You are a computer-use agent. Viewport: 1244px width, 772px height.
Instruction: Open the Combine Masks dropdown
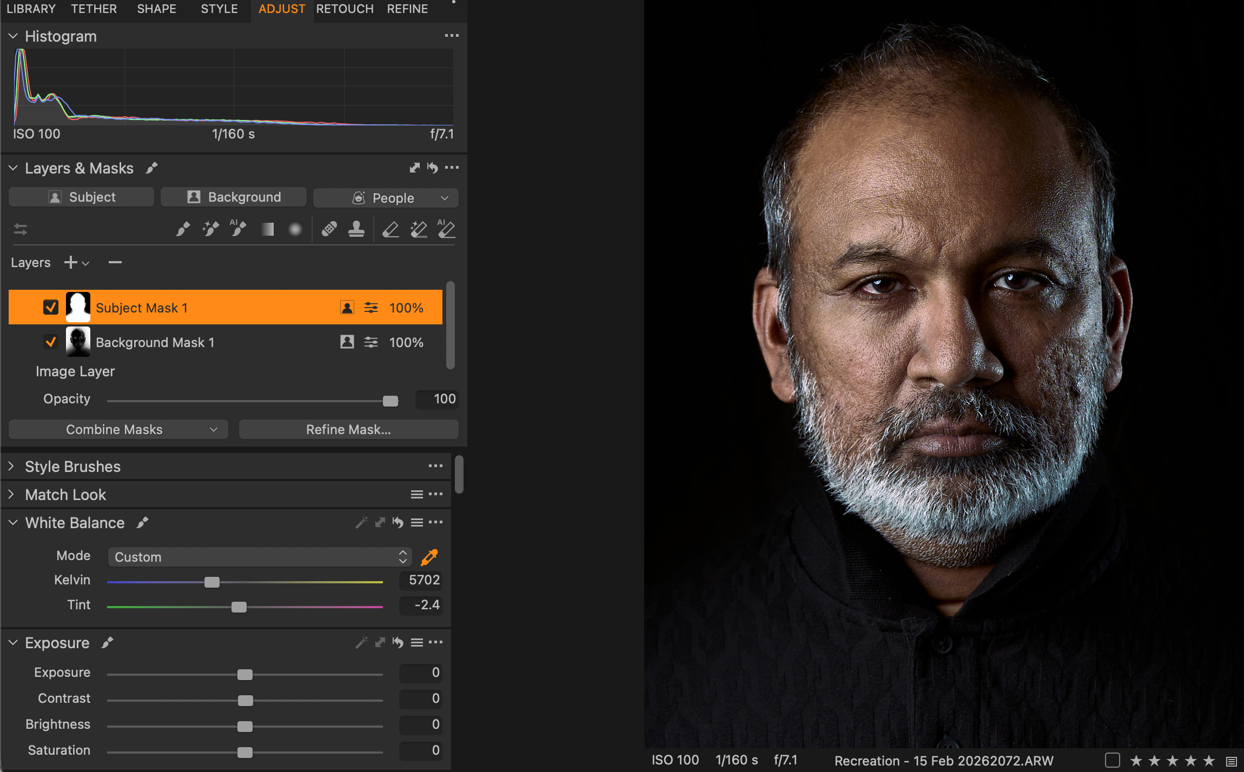[x=118, y=429]
